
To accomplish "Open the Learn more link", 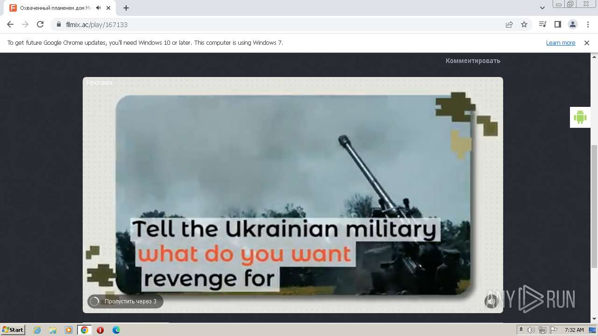I will coord(561,42).
